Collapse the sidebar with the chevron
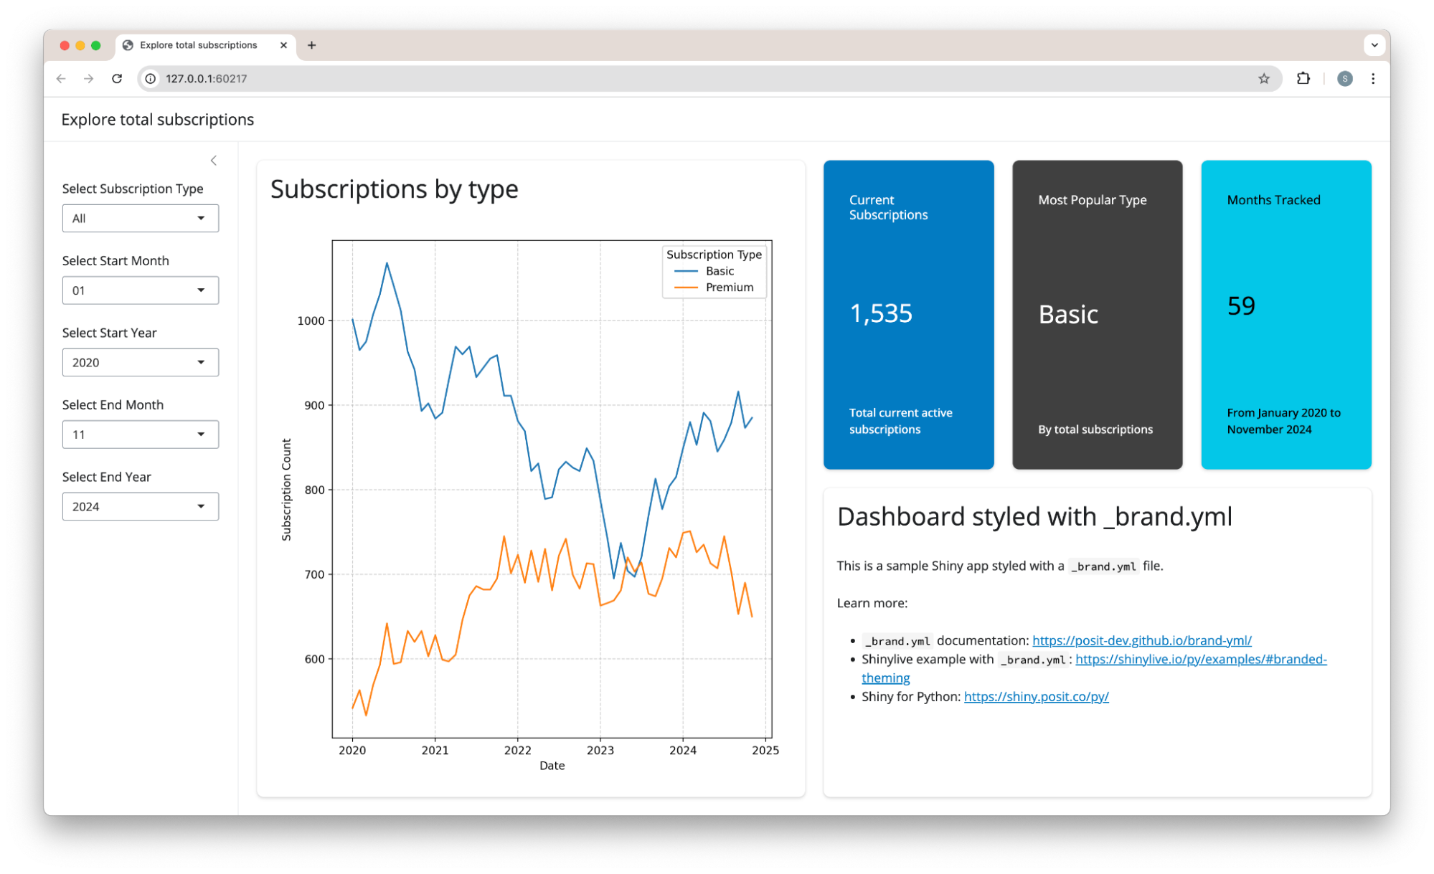The height and width of the screenshot is (874, 1434). tap(213, 161)
